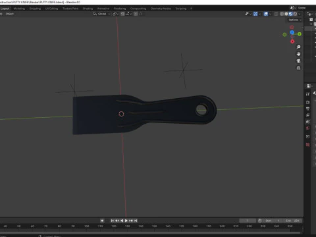Open the Geometry Nodes workspace tab
Image resolution: width=316 pixels, height=237 pixels.
click(161, 9)
